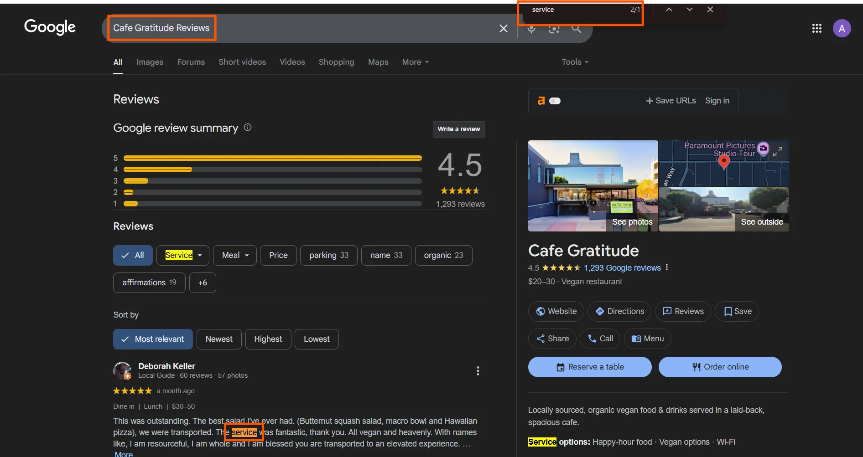Expand Deborah Keller review with More
Screen dimensions: 863x457
pyautogui.click(x=124, y=454)
